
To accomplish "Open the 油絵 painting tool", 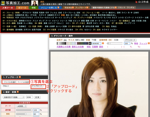I will [133, 21].
